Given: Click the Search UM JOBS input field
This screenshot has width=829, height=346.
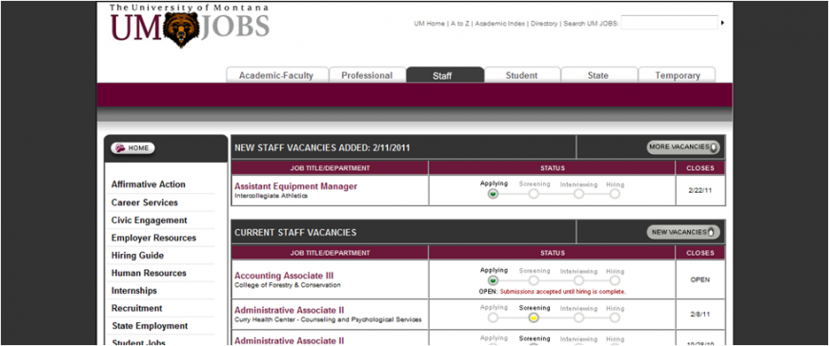Looking at the screenshot, I should coord(669,22).
